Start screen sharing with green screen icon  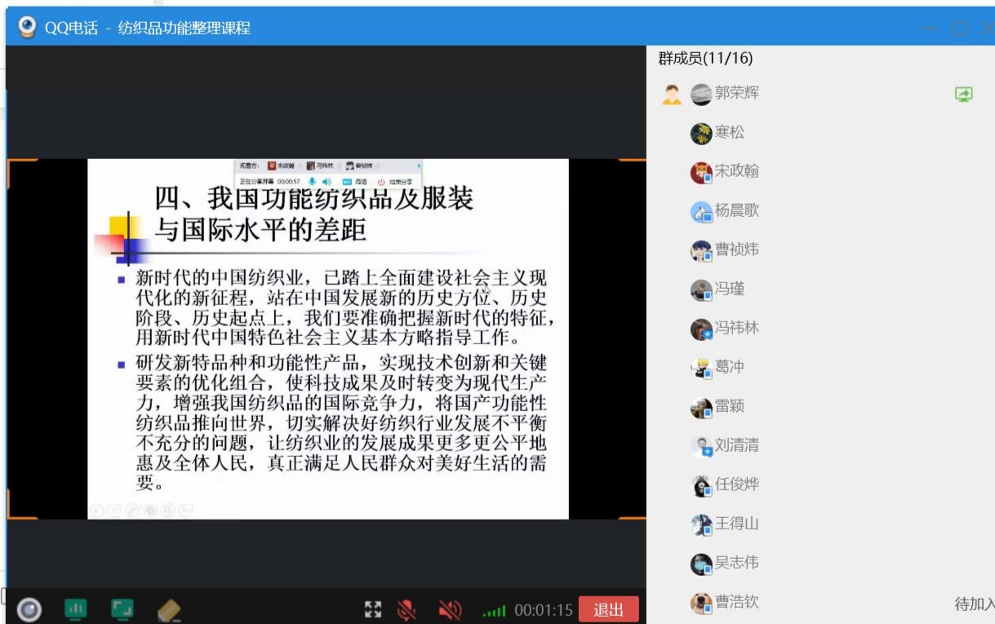coord(122,609)
